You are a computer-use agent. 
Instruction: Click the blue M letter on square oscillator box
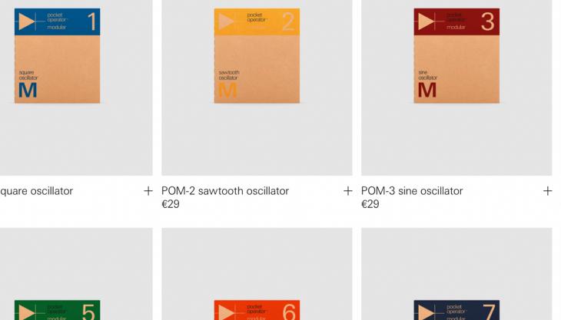tap(28, 90)
